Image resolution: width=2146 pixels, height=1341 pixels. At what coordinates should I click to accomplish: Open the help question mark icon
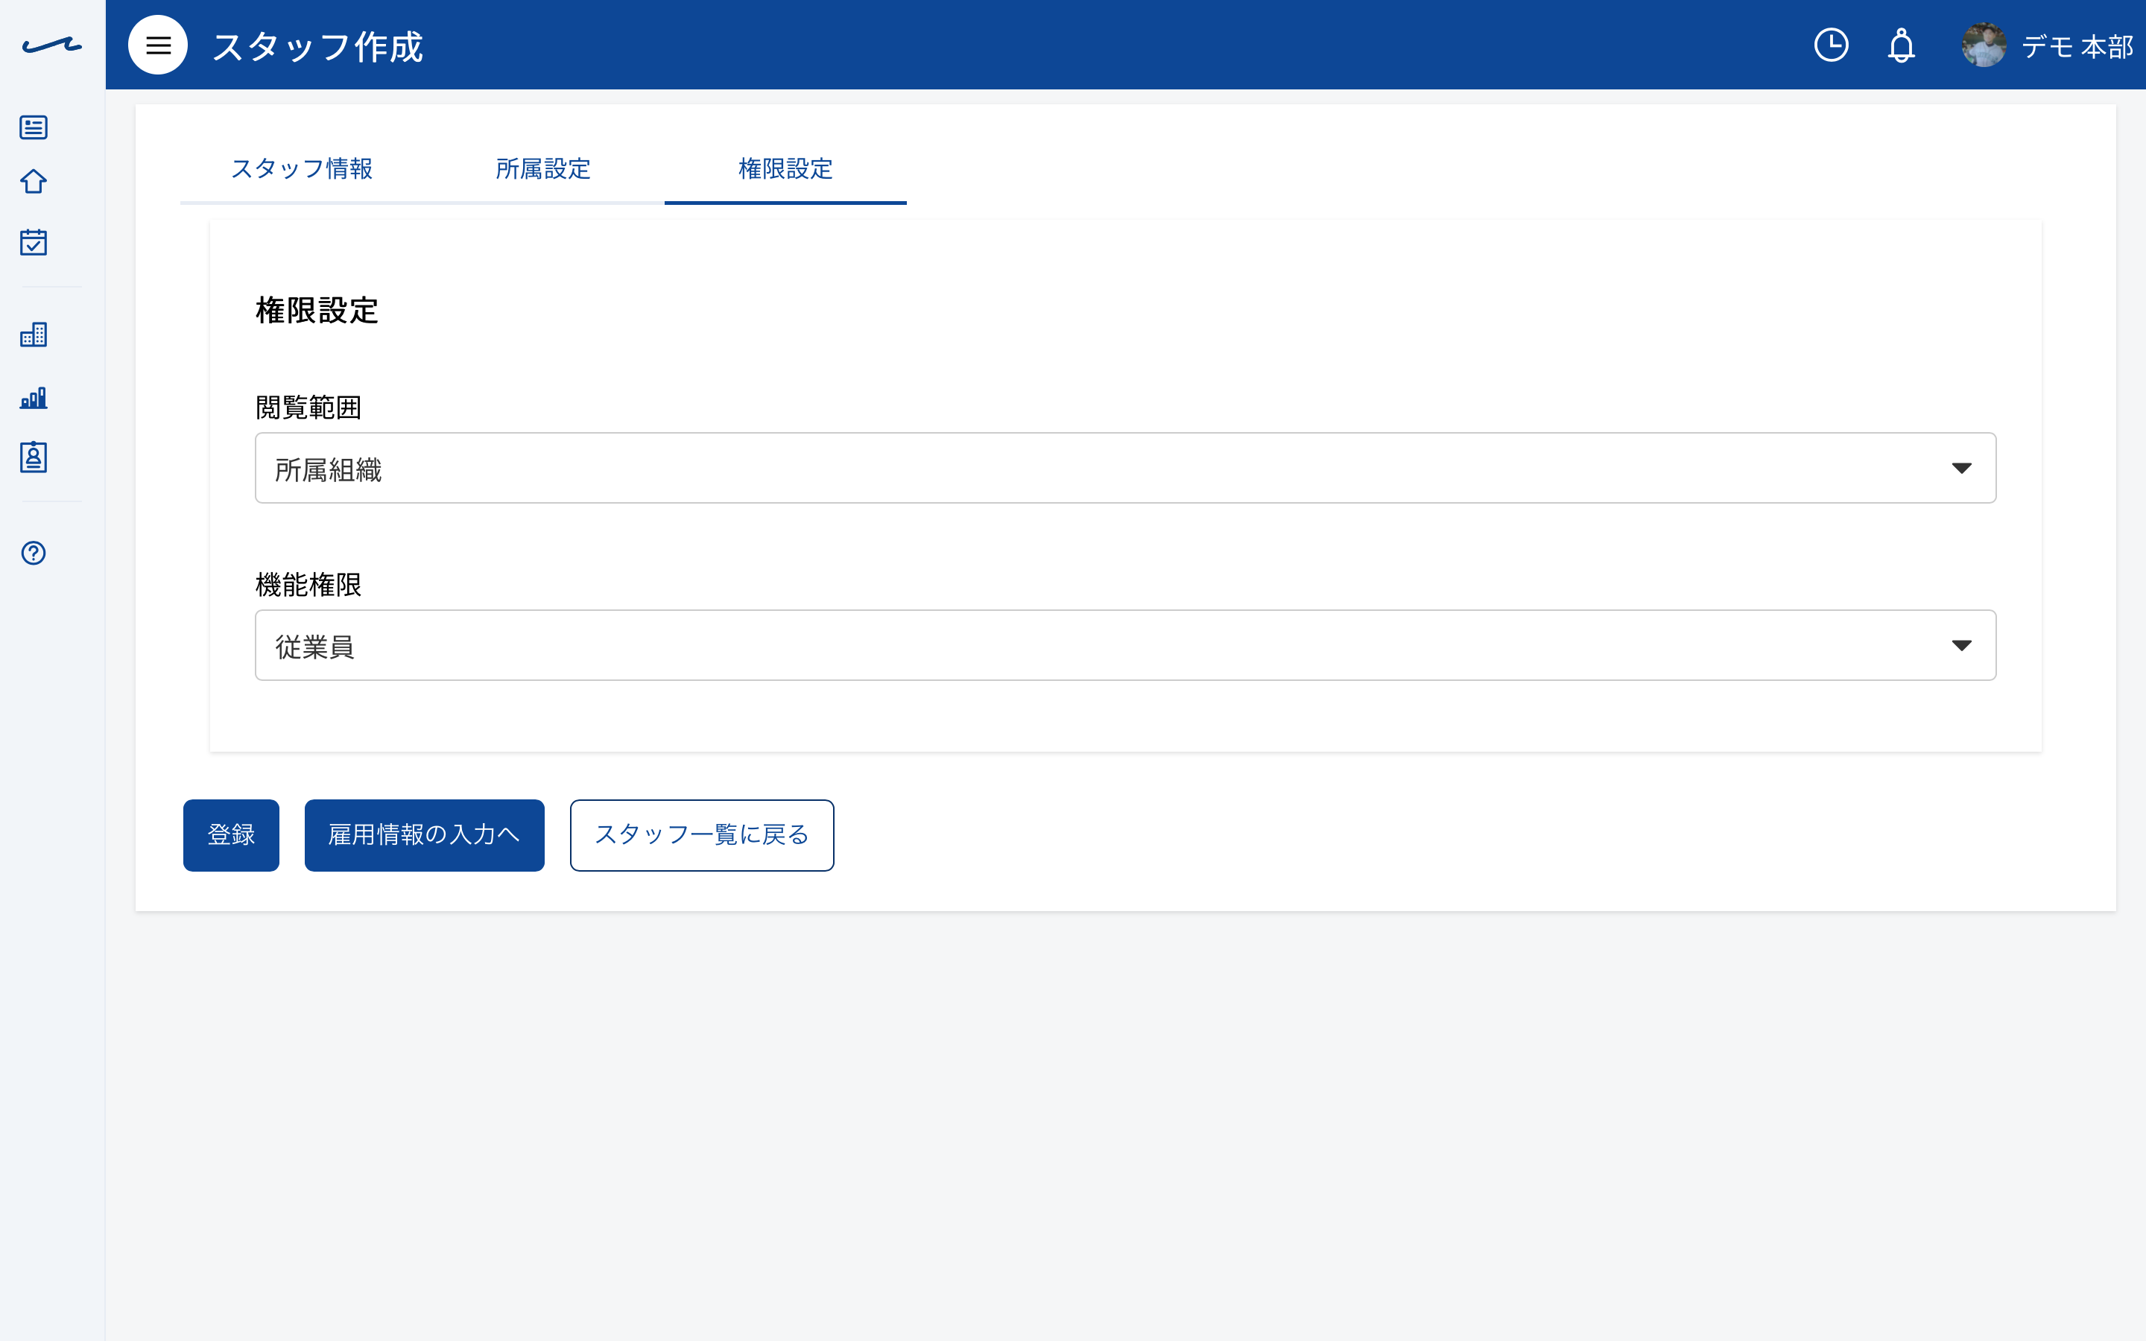point(34,553)
